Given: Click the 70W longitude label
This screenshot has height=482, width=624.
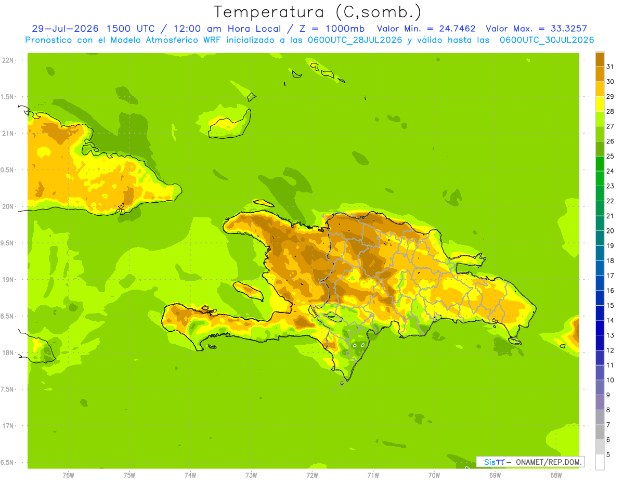Looking at the screenshot, I should [x=434, y=475].
